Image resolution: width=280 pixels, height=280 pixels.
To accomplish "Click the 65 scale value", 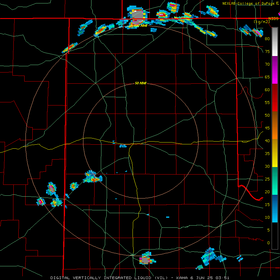I will point(267,77).
